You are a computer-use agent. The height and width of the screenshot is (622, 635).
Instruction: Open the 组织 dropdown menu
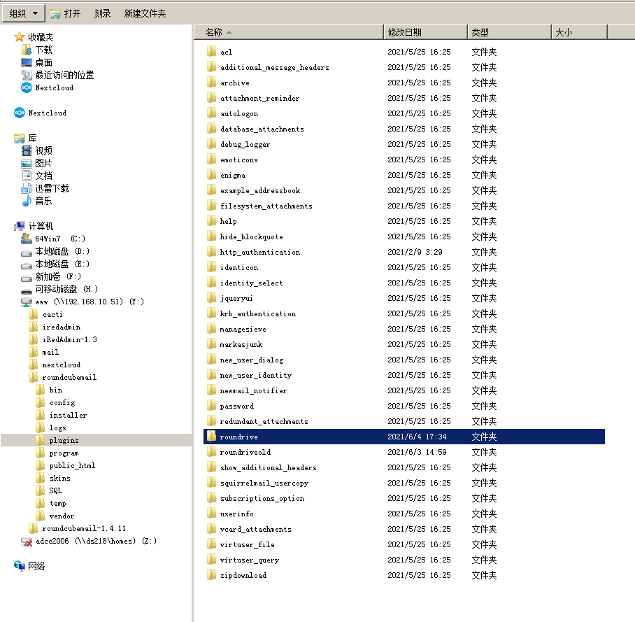click(x=23, y=13)
